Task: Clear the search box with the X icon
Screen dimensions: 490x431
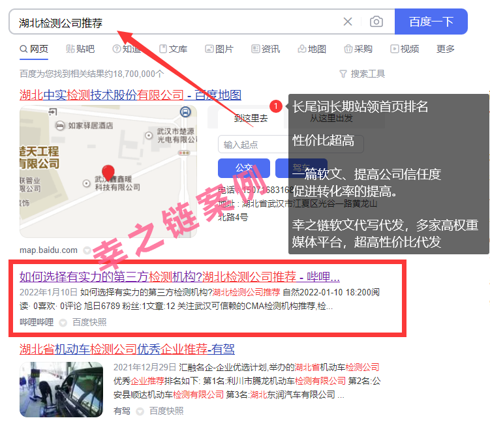Action: click(x=348, y=22)
